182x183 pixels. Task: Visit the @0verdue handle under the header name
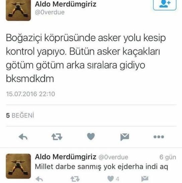pos(50,12)
